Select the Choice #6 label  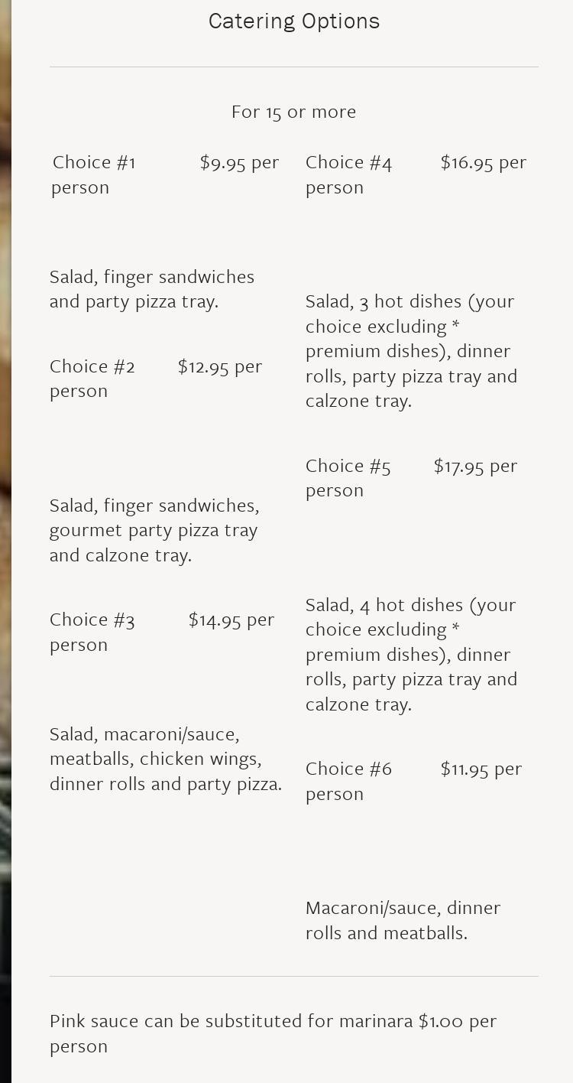pos(348,769)
